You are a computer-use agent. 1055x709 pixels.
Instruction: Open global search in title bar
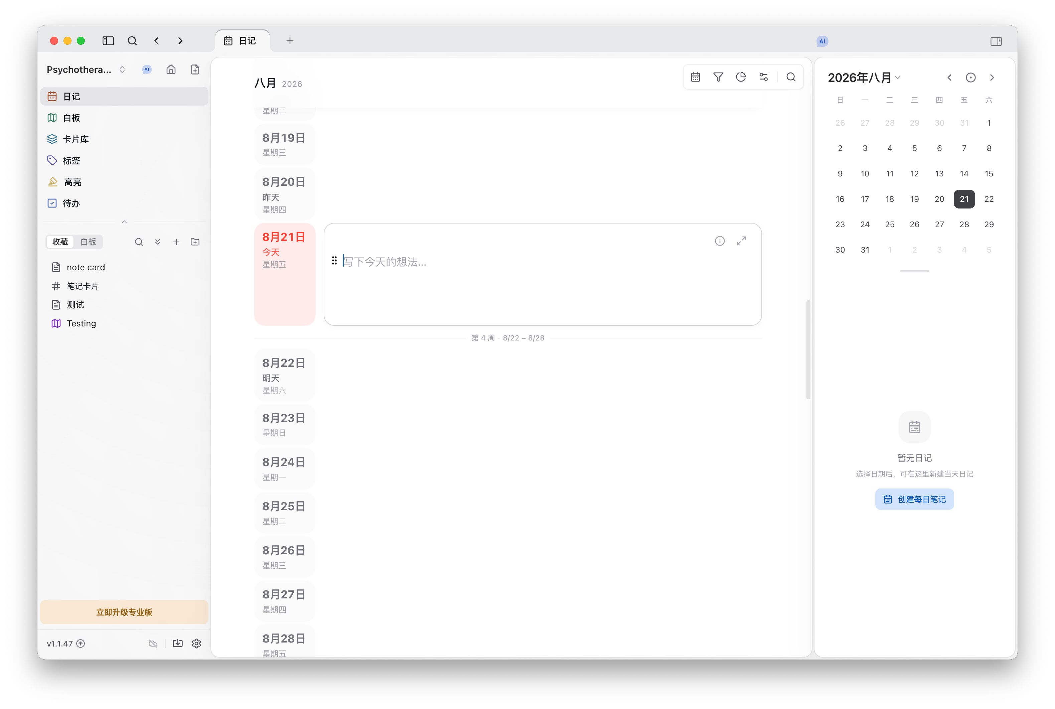(x=132, y=41)
